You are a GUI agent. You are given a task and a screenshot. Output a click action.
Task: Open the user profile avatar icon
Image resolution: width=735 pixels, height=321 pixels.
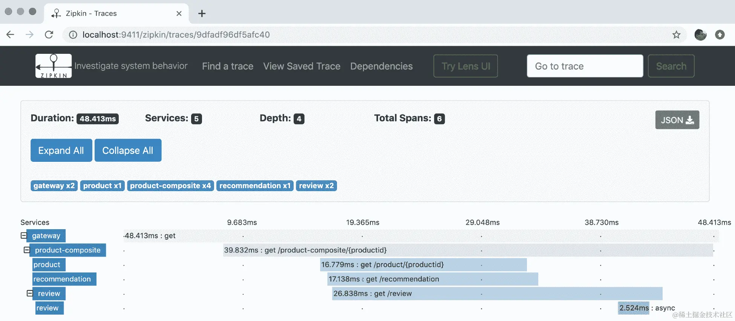700,35
